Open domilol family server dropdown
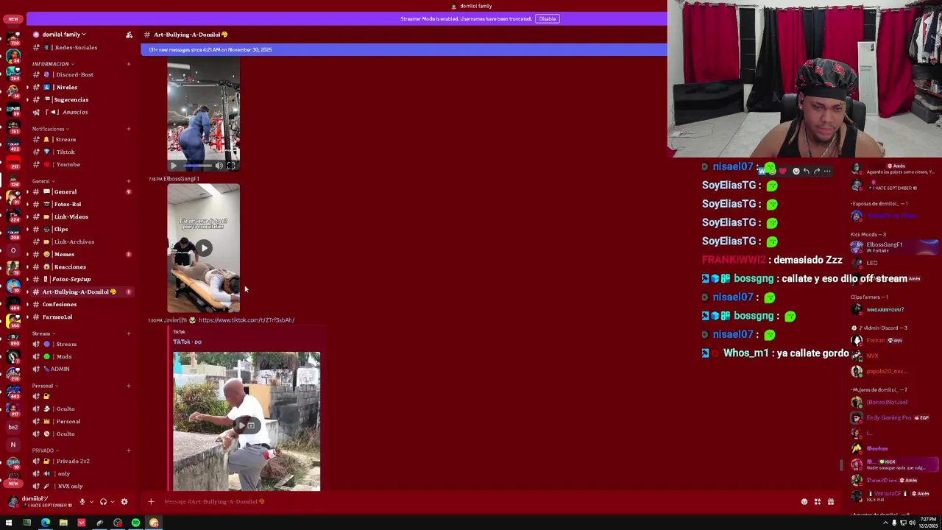 [x=64, y=35]
